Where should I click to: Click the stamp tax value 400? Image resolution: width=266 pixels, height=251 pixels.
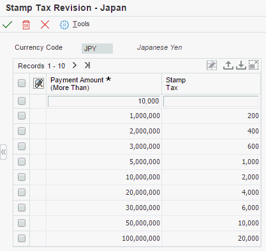(x=253, y=131)
